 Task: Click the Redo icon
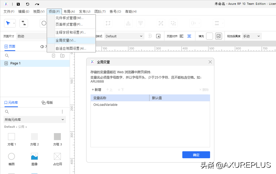(x=37, y=4)
